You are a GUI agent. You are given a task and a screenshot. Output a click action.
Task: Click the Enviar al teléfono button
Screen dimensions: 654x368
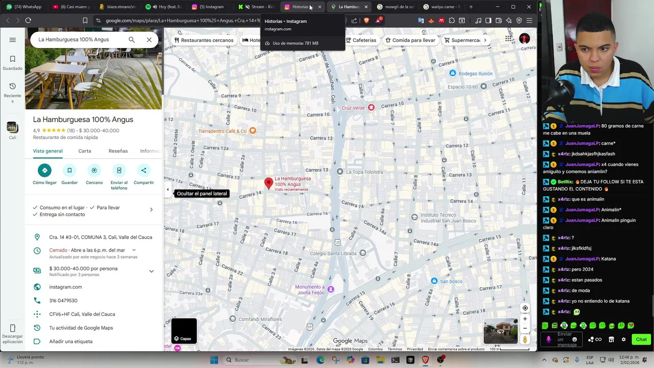click(119, 177)
